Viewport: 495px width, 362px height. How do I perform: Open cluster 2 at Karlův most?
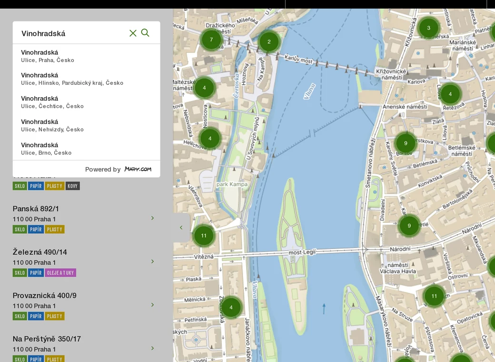(x=269, y=41)
